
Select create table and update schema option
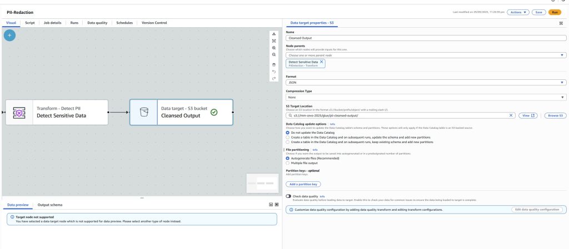[x=287, y=138]
